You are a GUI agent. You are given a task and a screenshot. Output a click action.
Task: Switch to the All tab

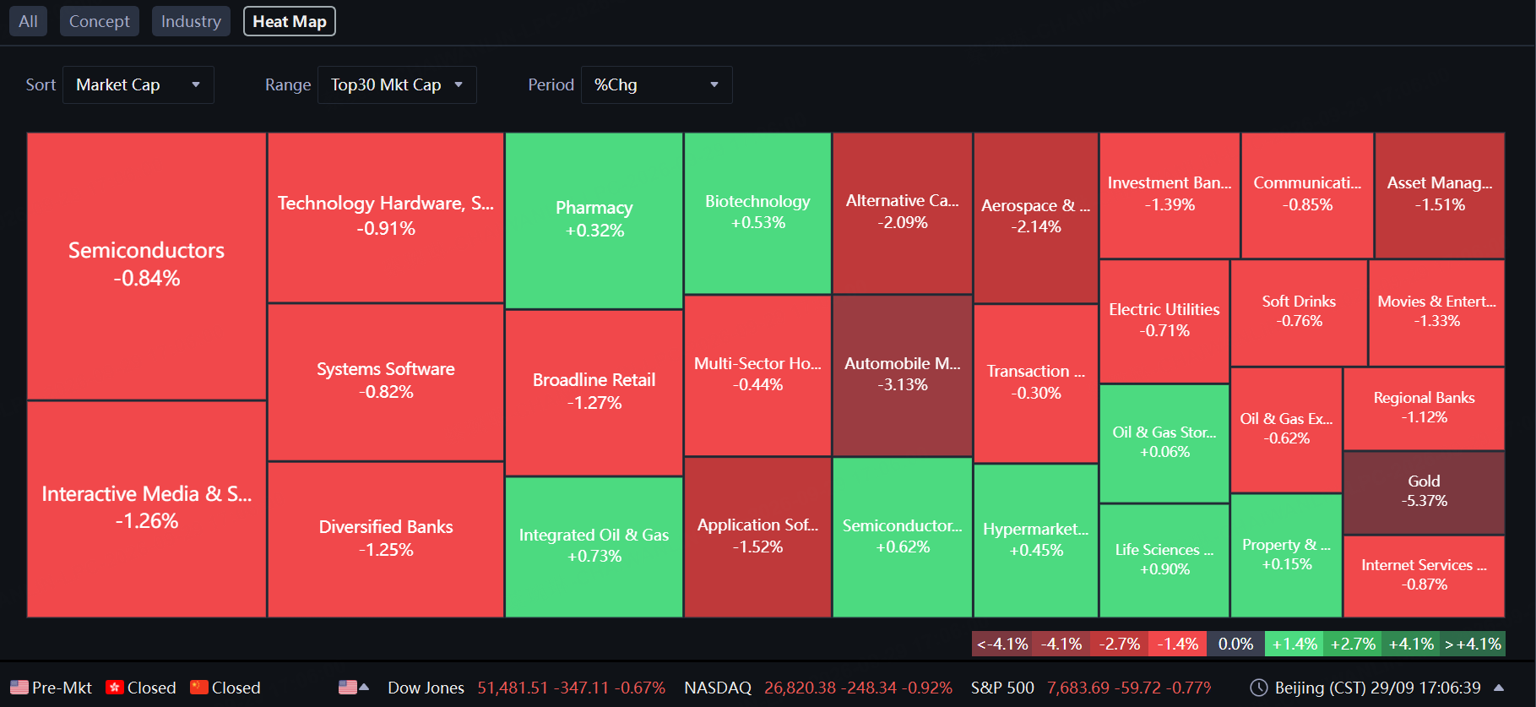tap(28, 21)
